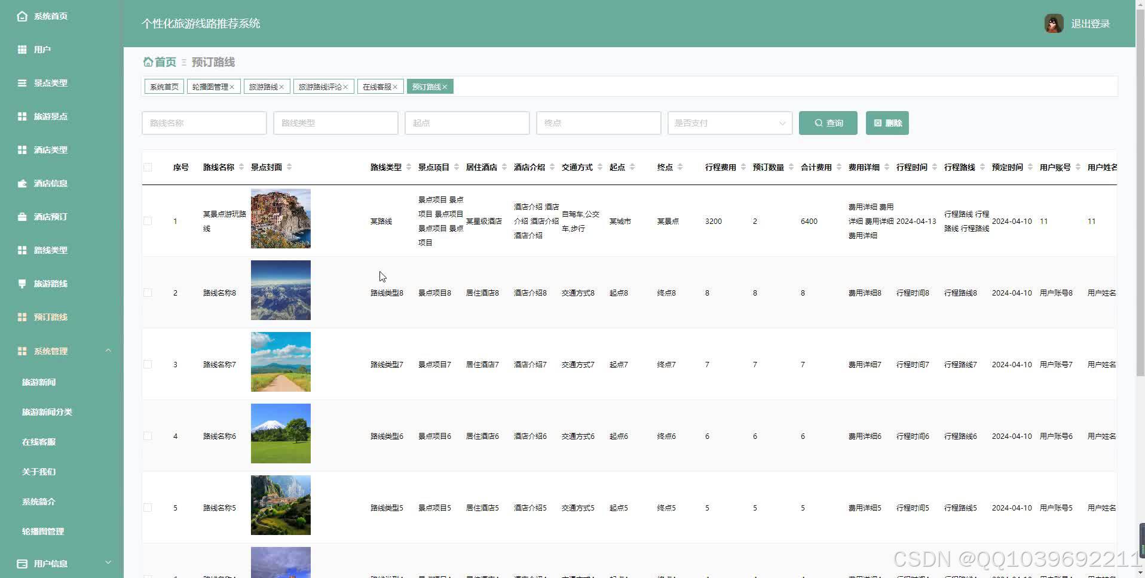Click the icon beside 系统管理 in the sidebar
This screenshot has width=1145, height=578.
[22, 351]
